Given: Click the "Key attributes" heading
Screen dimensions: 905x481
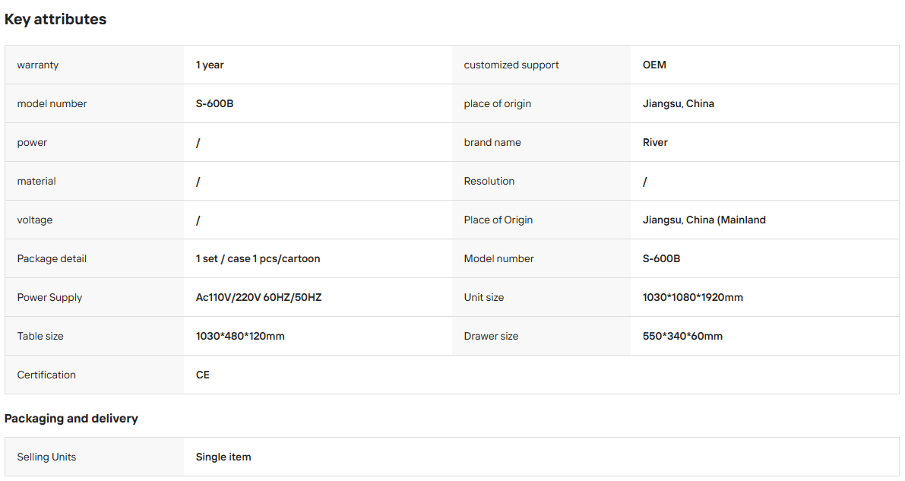Looking at the screenshot, I should pyautogui.click(x=55, y=19).
